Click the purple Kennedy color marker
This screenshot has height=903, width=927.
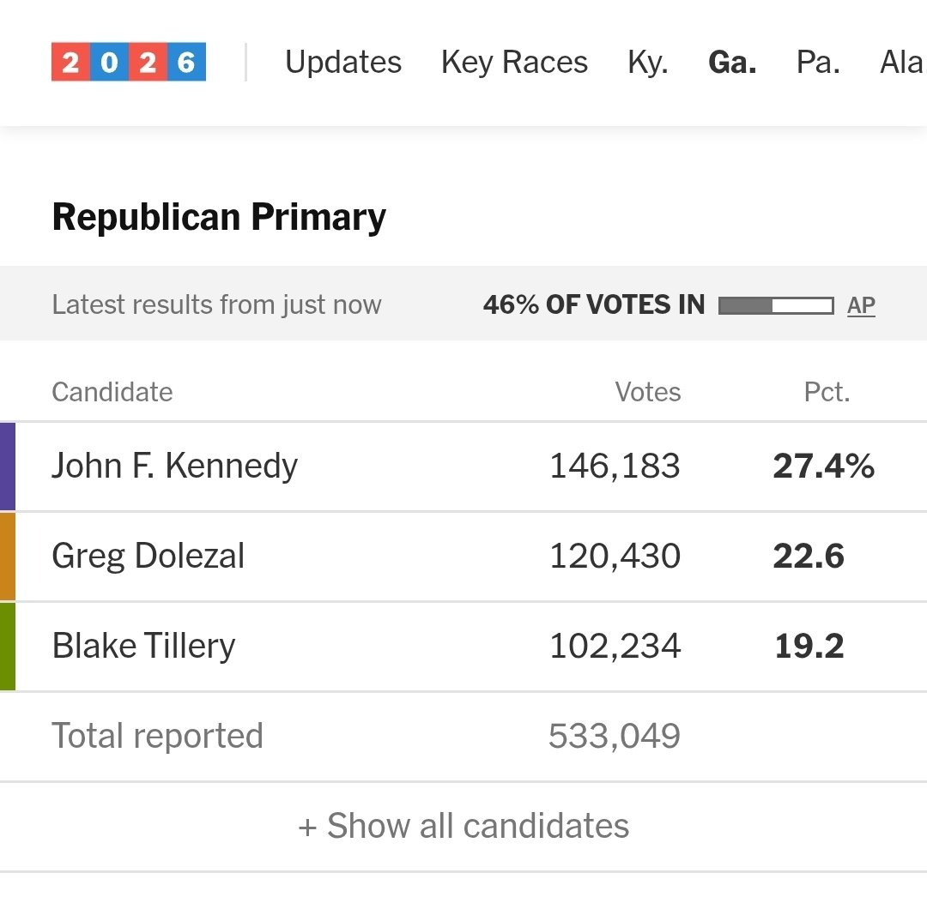(7, 467)
